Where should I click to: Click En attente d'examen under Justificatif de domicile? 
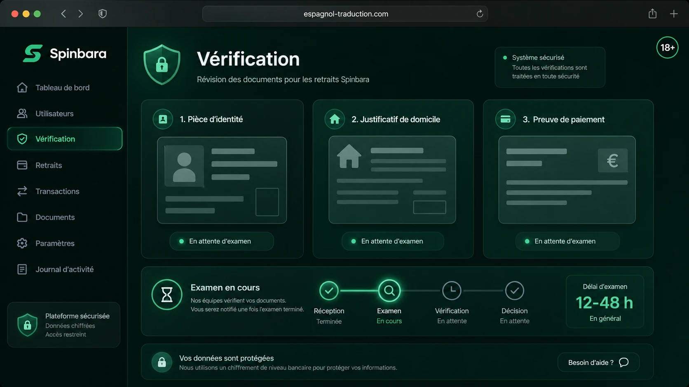[x=393, y=241]
